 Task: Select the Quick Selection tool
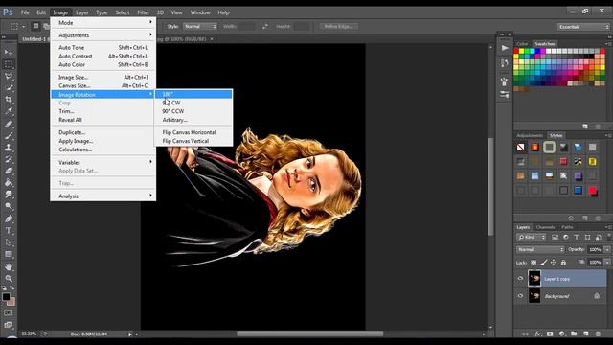coord(9,87)
